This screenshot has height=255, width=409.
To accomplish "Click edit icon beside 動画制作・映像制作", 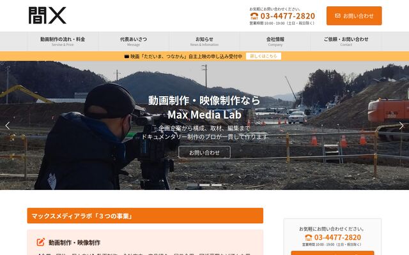I will (x=41, y=242).
